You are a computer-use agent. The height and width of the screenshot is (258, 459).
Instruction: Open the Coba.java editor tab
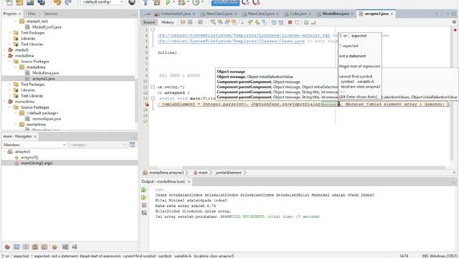(x=298, y=14)
